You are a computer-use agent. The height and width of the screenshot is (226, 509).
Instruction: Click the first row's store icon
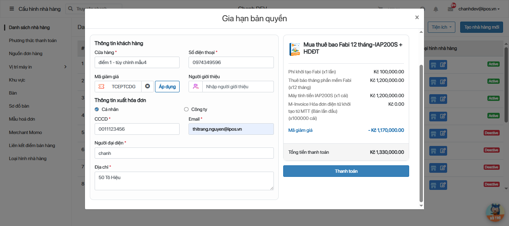(433, 64)
